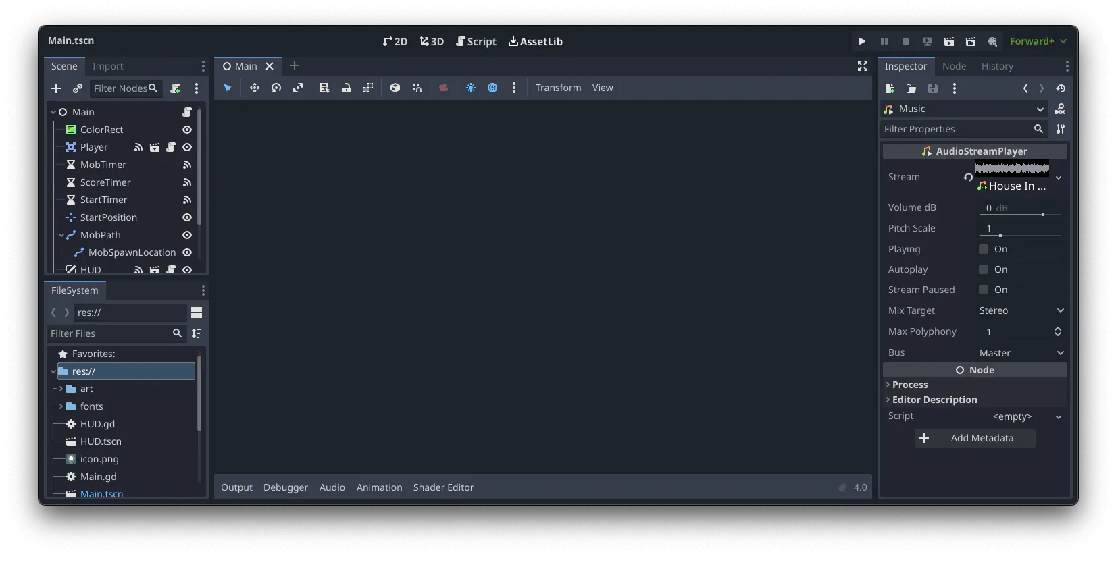
Task: Click the Add Metadata button
Action: (x=975, y=438)
